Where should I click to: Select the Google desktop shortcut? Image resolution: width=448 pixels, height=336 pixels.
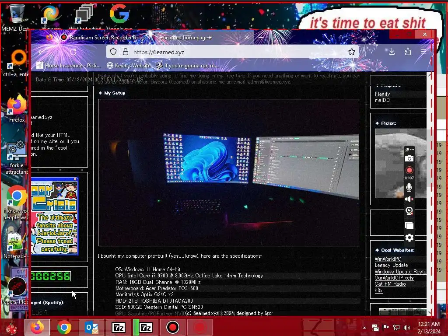pos(119,17)
